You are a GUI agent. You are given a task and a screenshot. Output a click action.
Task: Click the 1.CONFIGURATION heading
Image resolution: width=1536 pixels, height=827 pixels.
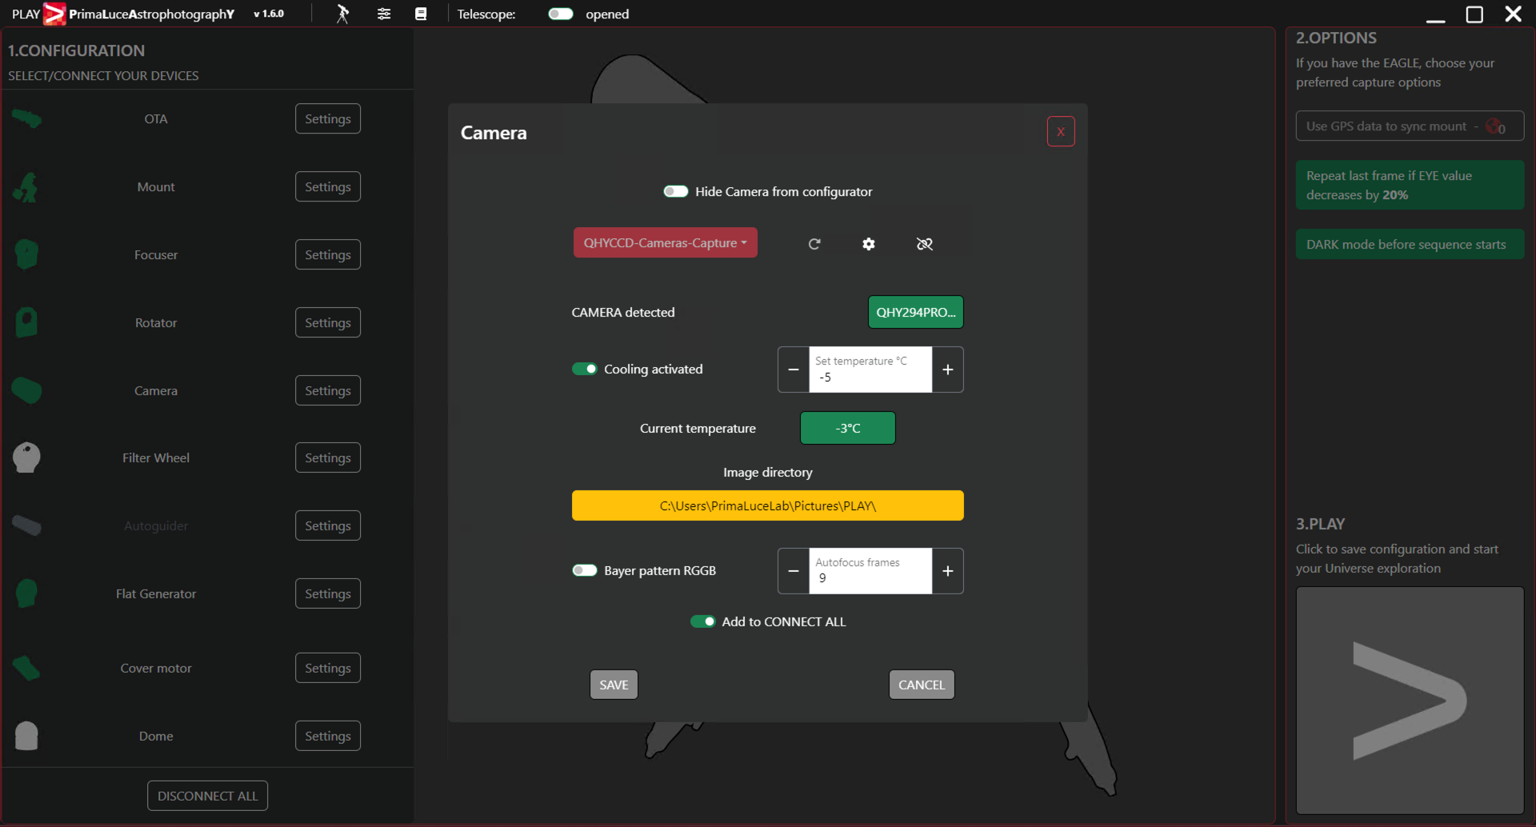pyautogui.click(x=77, y=51)
